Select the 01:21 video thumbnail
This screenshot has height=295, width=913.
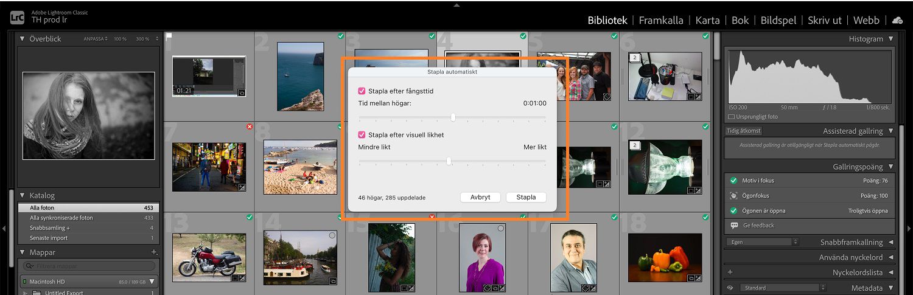point(209,77)
